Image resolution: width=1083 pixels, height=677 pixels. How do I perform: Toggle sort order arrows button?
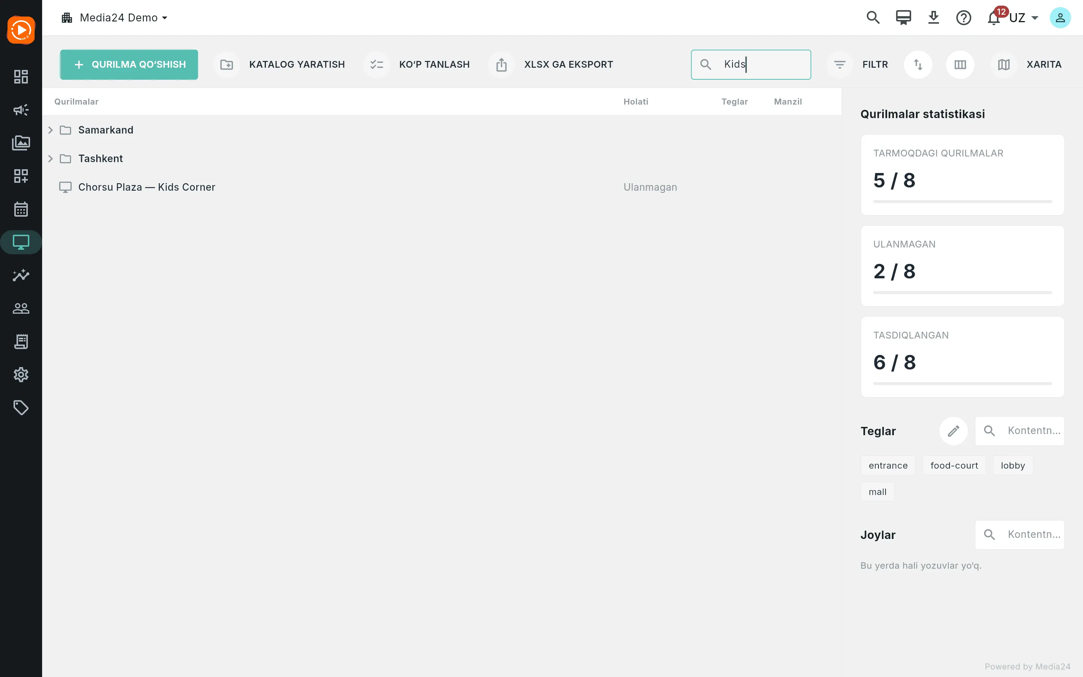918,64
